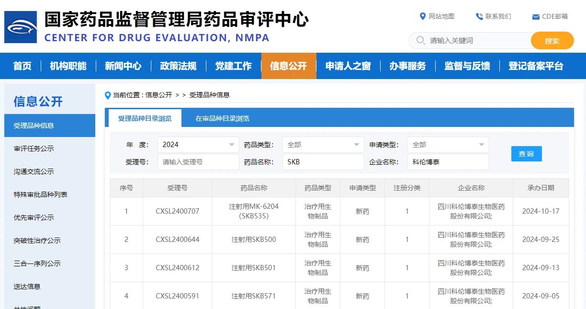Go to 首页 in main navigation

(23, 66)
